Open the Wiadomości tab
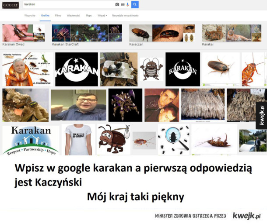 point(74,15)
